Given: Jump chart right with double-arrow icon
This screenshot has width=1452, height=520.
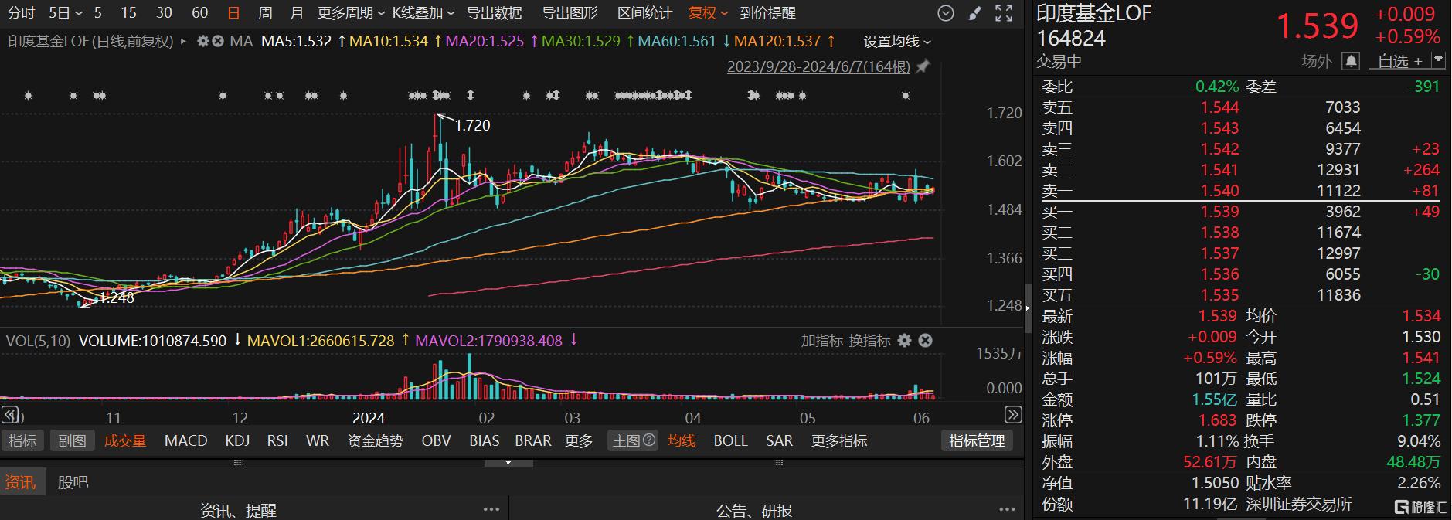Looking at the screenshot, I should [1014, 416].
